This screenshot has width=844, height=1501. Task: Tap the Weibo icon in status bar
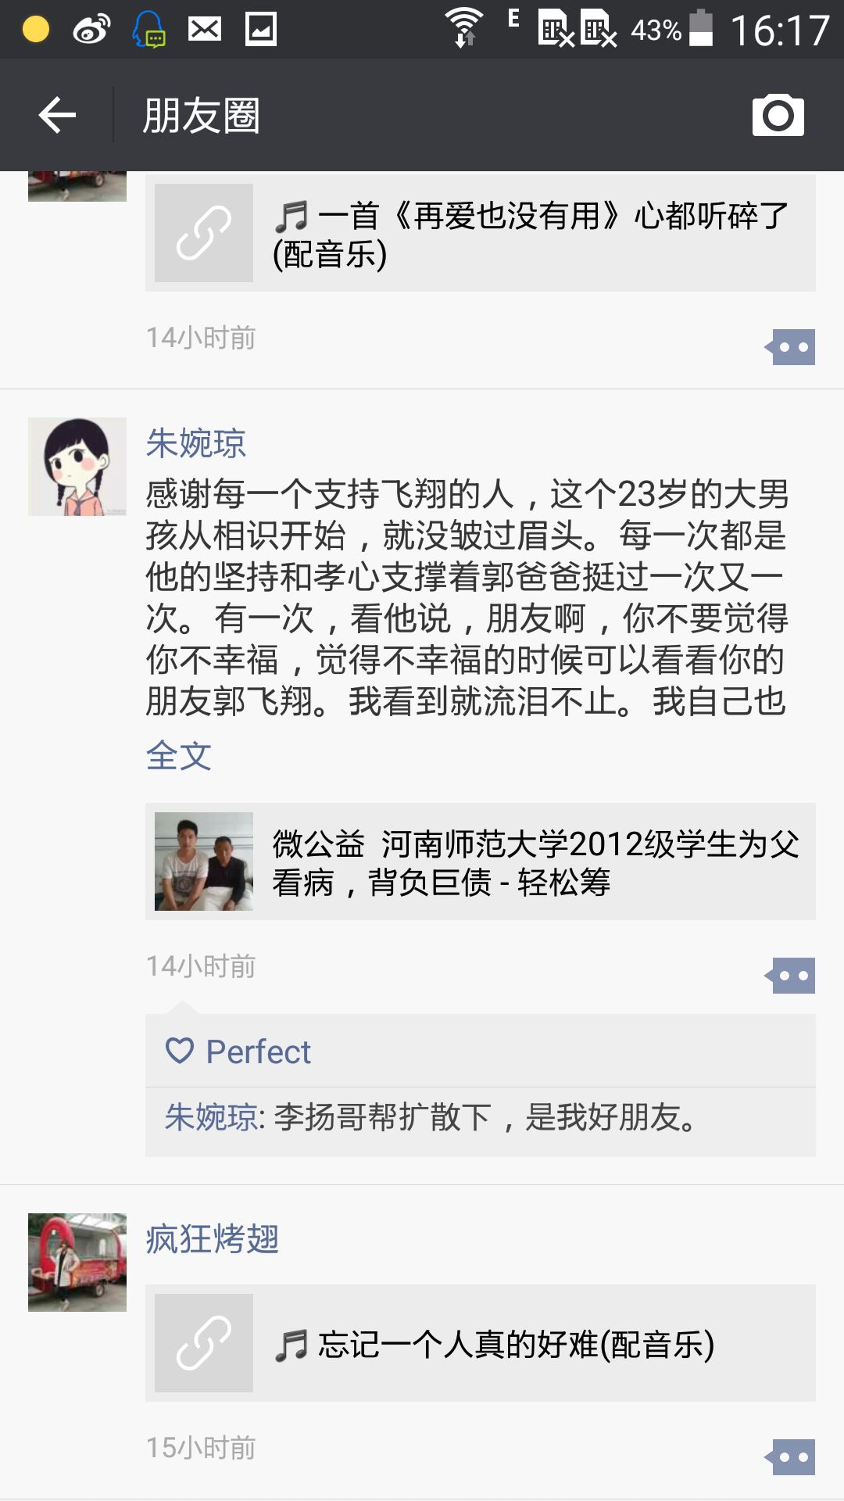point(91,30)
